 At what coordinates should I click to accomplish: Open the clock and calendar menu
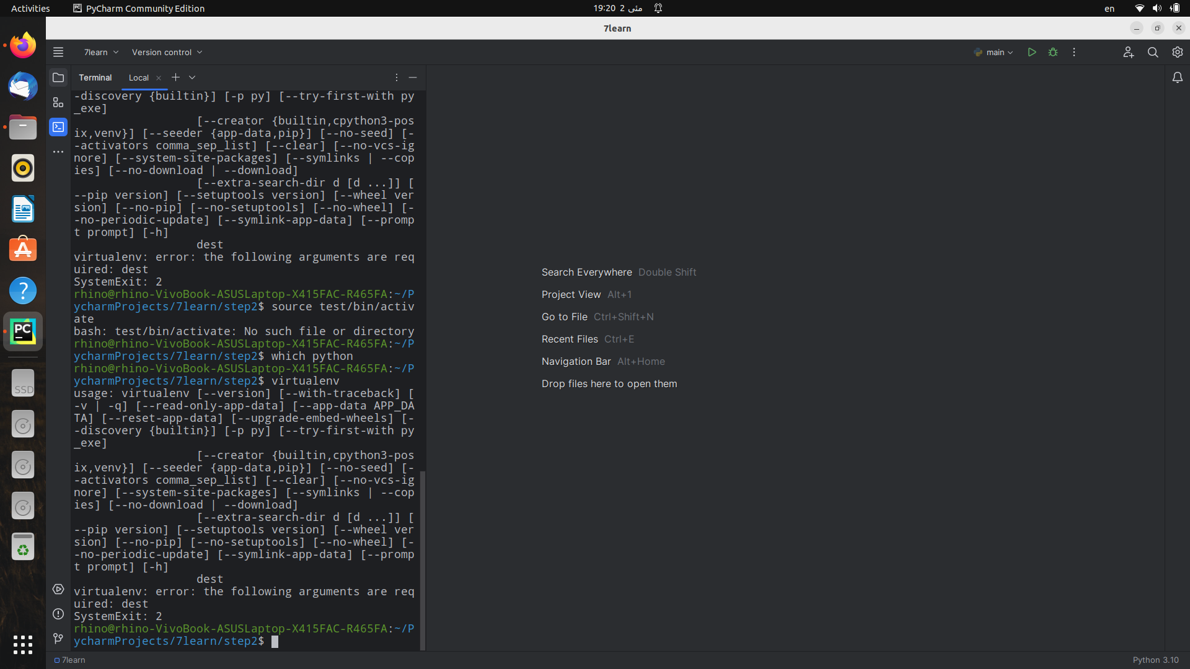[617, 8]
